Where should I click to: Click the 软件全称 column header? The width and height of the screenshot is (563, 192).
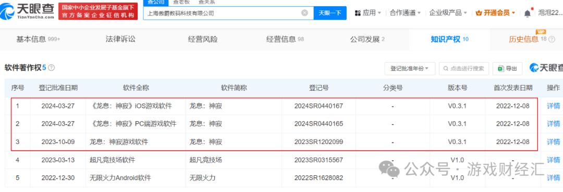pyautogui.click(x=136, y=88)
